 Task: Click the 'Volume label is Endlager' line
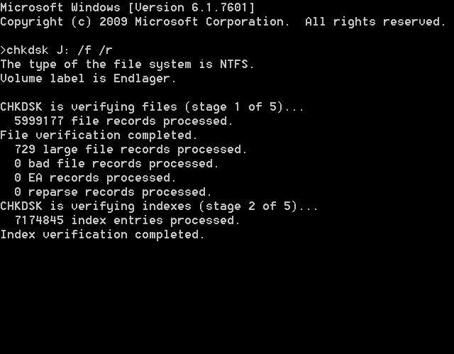[x=88, y=79]
